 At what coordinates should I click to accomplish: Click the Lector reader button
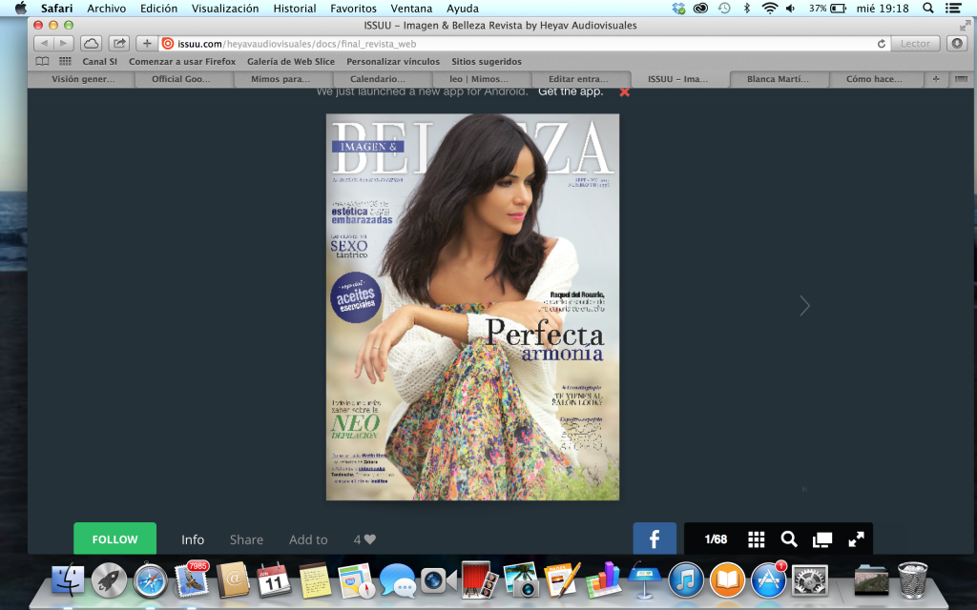tap(915, 44)
